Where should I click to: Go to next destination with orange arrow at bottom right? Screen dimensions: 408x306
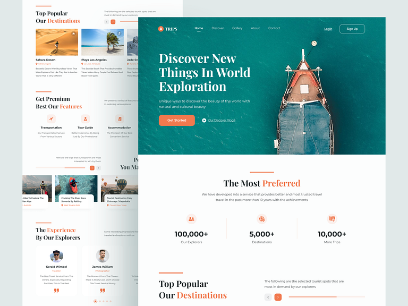click(x=278, y=297)
